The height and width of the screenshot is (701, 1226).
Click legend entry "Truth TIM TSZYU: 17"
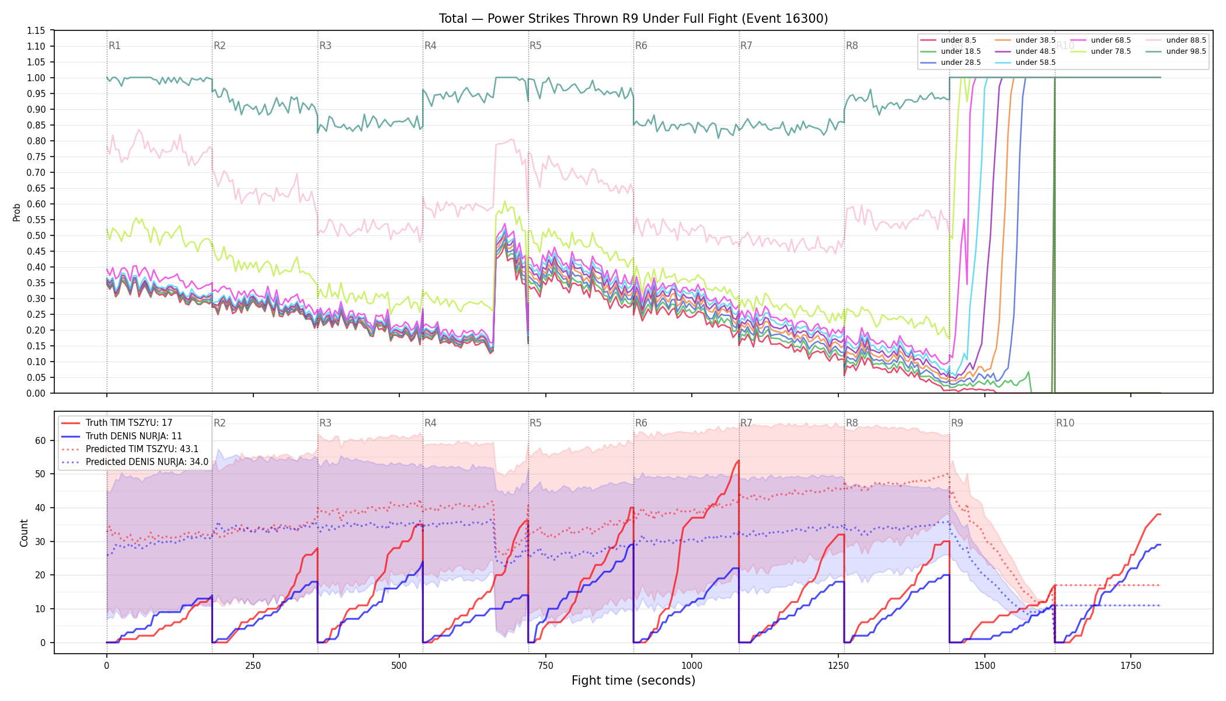tap(117, 423)
